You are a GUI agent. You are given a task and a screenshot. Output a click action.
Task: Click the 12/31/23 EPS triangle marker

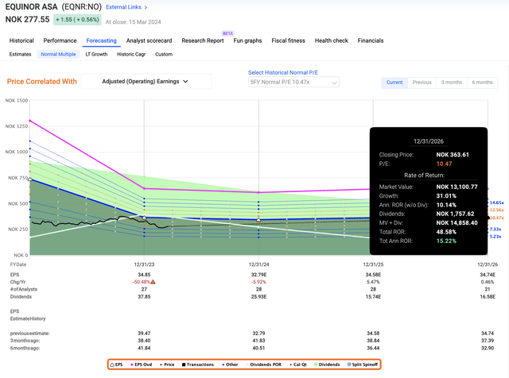[144, 218]
